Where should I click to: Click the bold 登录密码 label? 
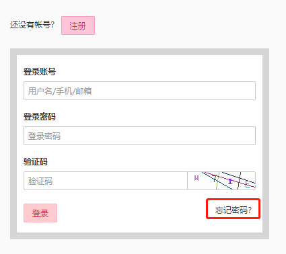pyautogui.click(x=40, y=117)
